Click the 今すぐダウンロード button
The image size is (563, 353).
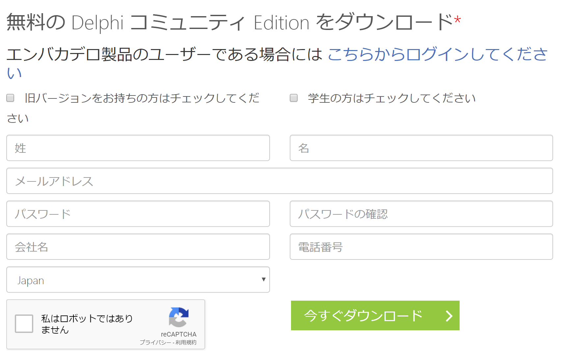click(x=375, y=315)
